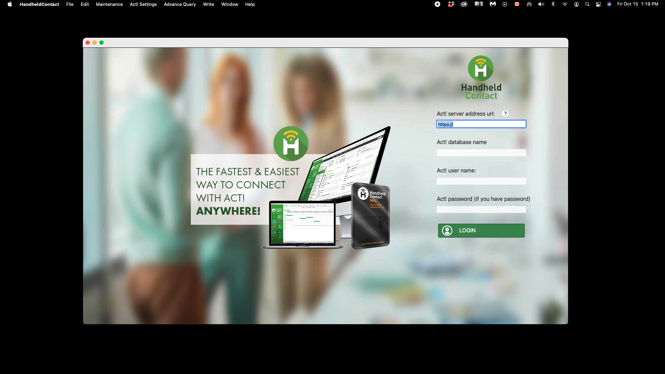Open the Wi-Fi status menu
665x374 pixels.
(x=565, y=4)
